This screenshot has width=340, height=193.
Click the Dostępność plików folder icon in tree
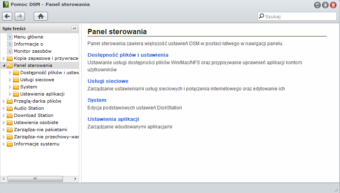click(x=16, y=73)
